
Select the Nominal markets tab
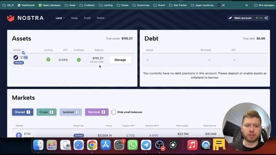point(97,112)
